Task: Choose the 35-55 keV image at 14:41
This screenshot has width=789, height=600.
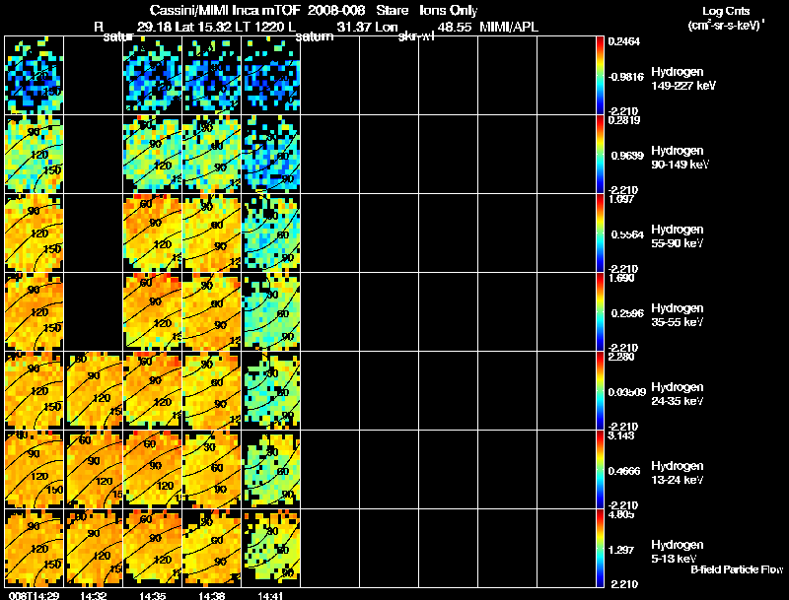Action: (270, 312)
